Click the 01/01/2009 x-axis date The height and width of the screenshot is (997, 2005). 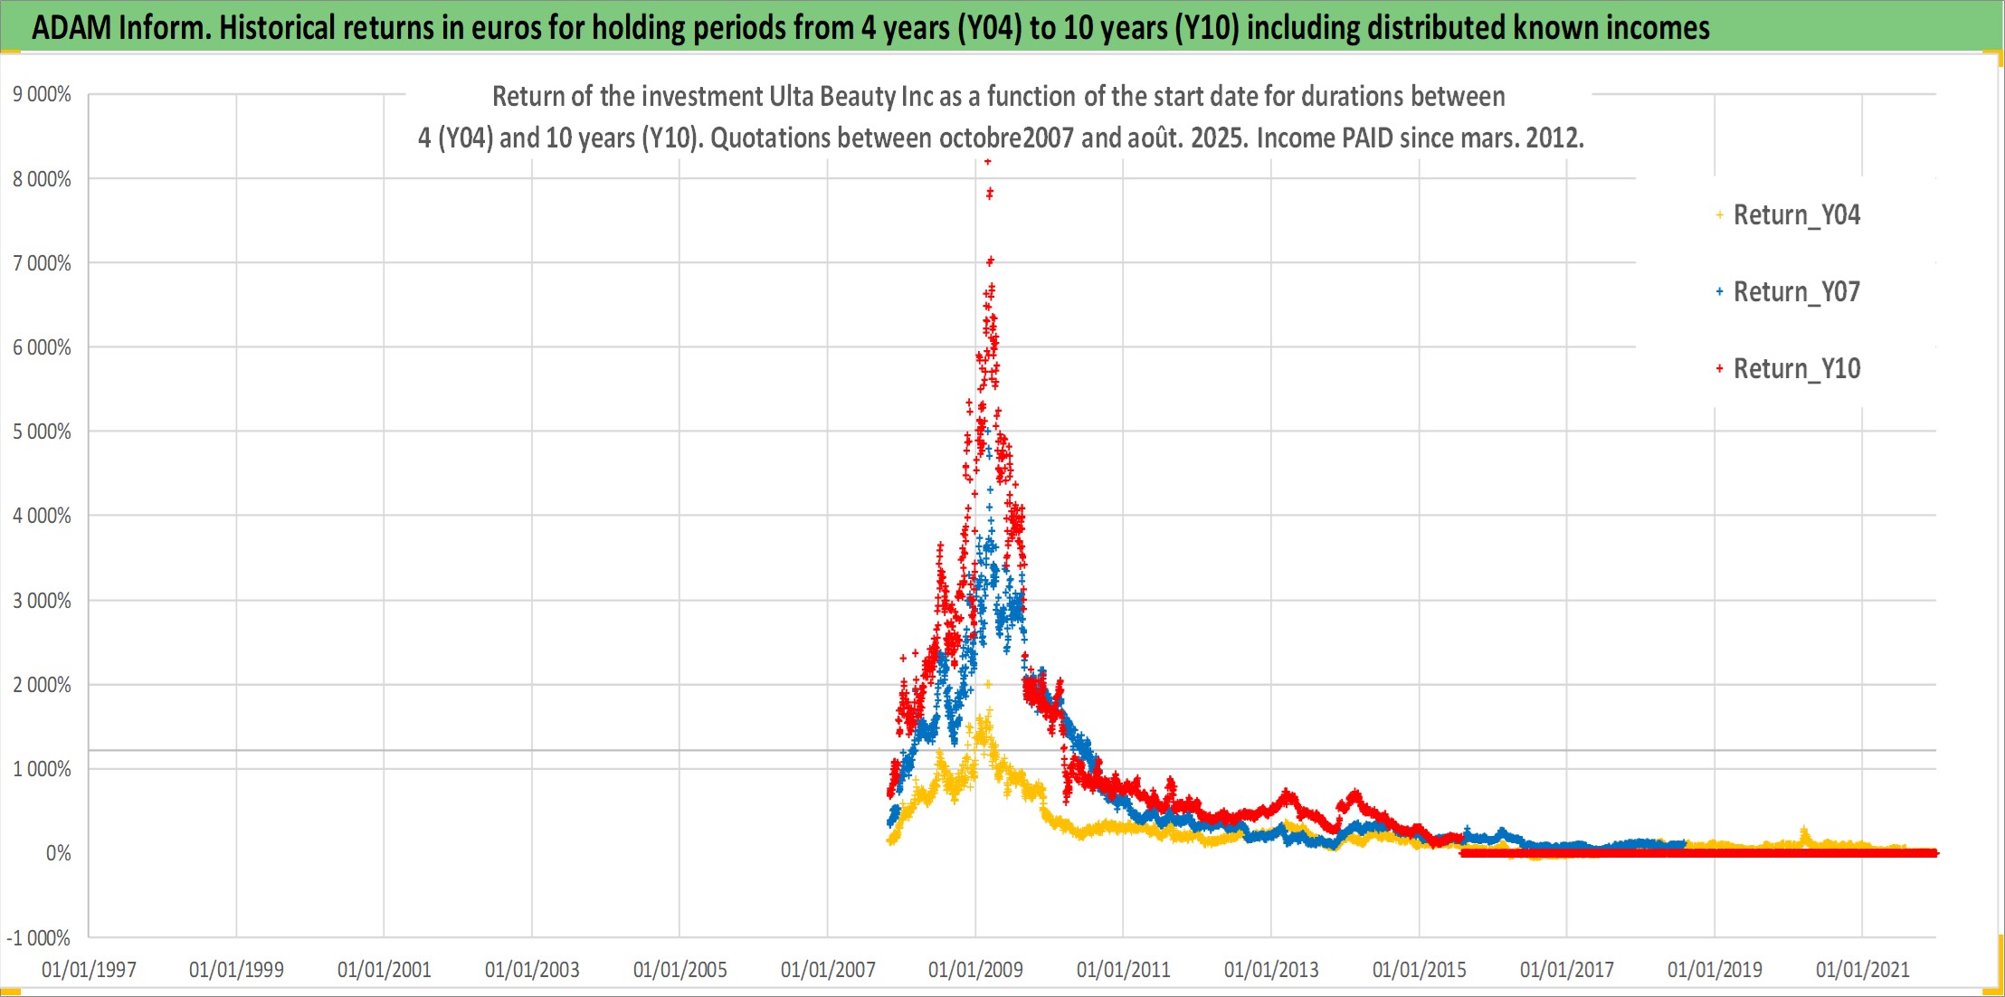tap(975, 970)
